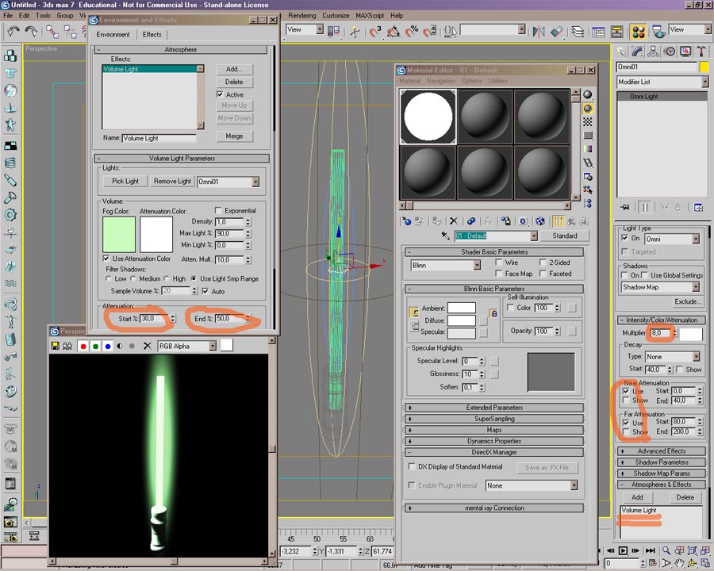Open Navigation menu in Material Editor
This screenshot has height=571, width=714.
pyautogui.click(x=441, y=81)
